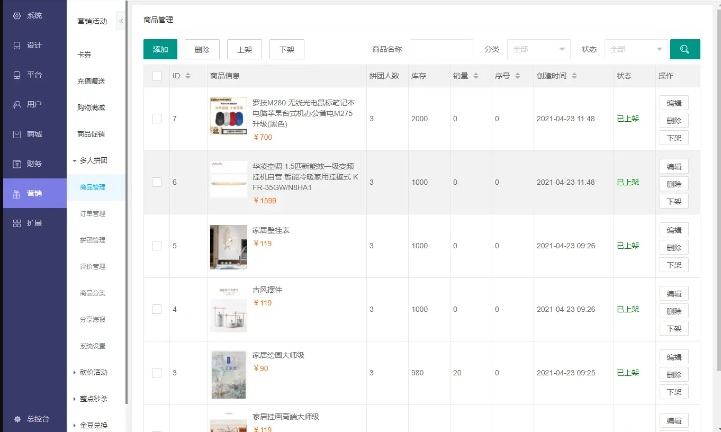Click the 商品名称 search input field

pos(441,49)
